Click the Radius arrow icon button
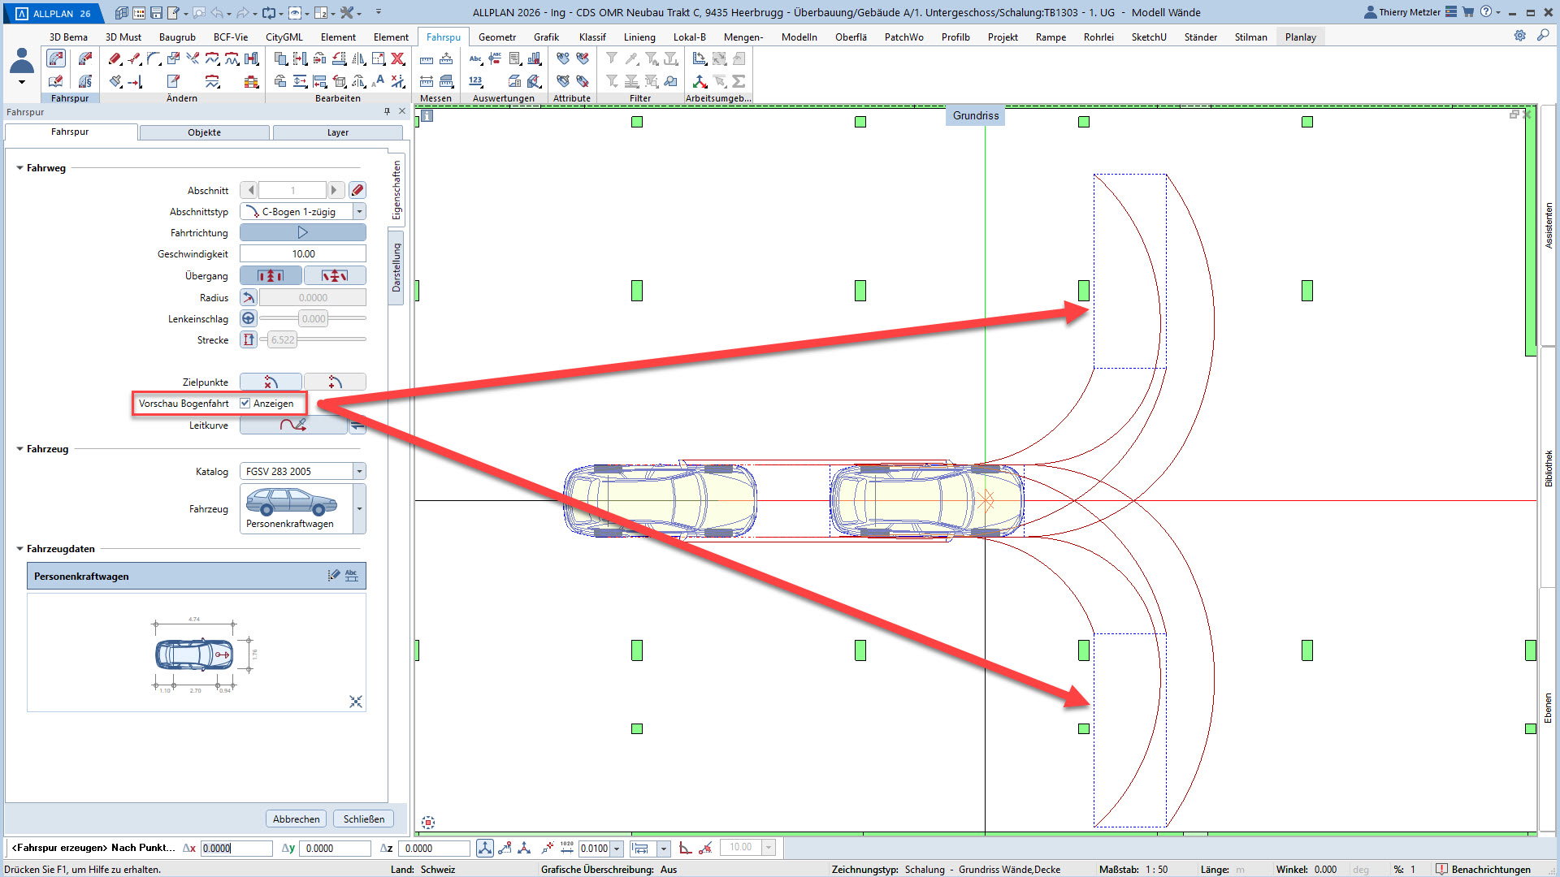This screenshot has height=877, width=1560. [x=249, y=298]
